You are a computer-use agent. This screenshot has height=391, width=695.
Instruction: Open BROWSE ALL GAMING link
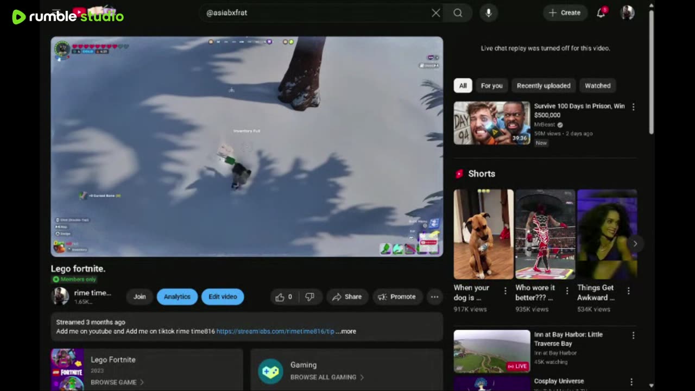327,377
